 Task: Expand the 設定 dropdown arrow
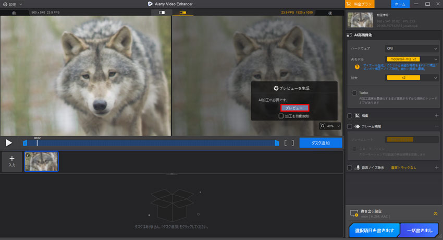[x=21, y=4]
